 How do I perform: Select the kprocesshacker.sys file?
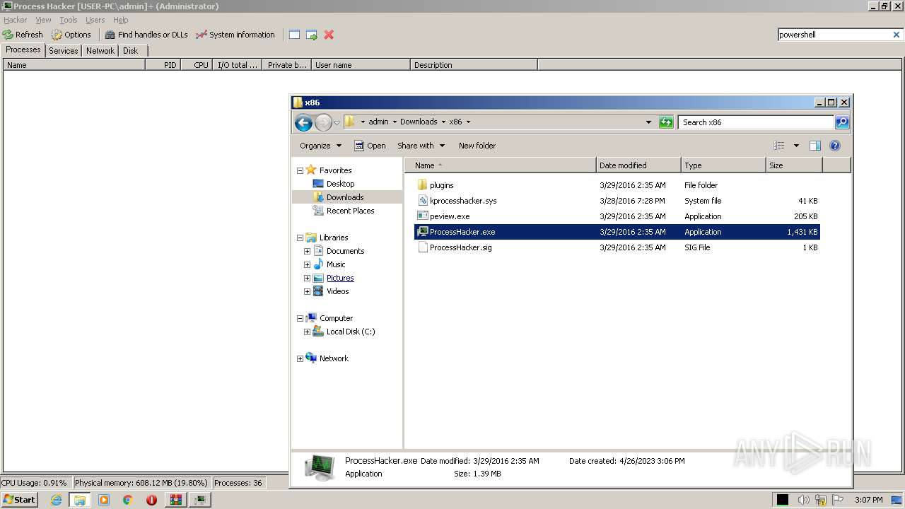point(463,201)
